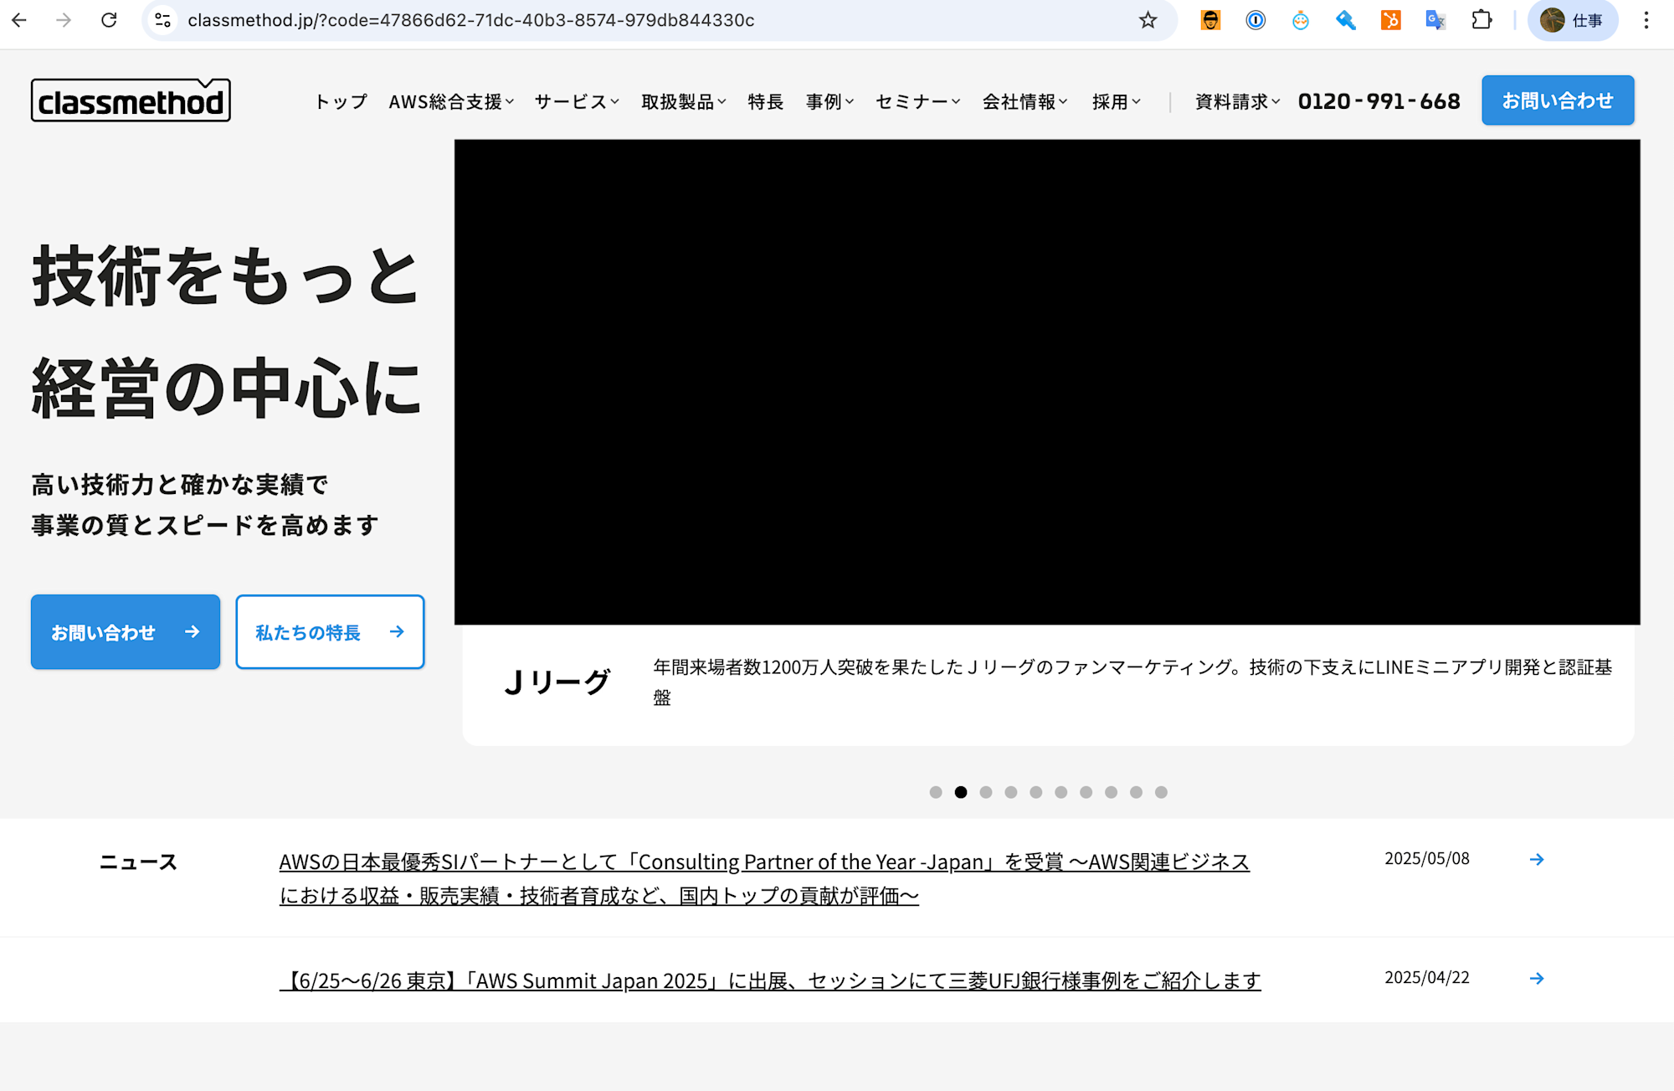
Task: Open 私たちの特長 button
Action: (330, 632)
